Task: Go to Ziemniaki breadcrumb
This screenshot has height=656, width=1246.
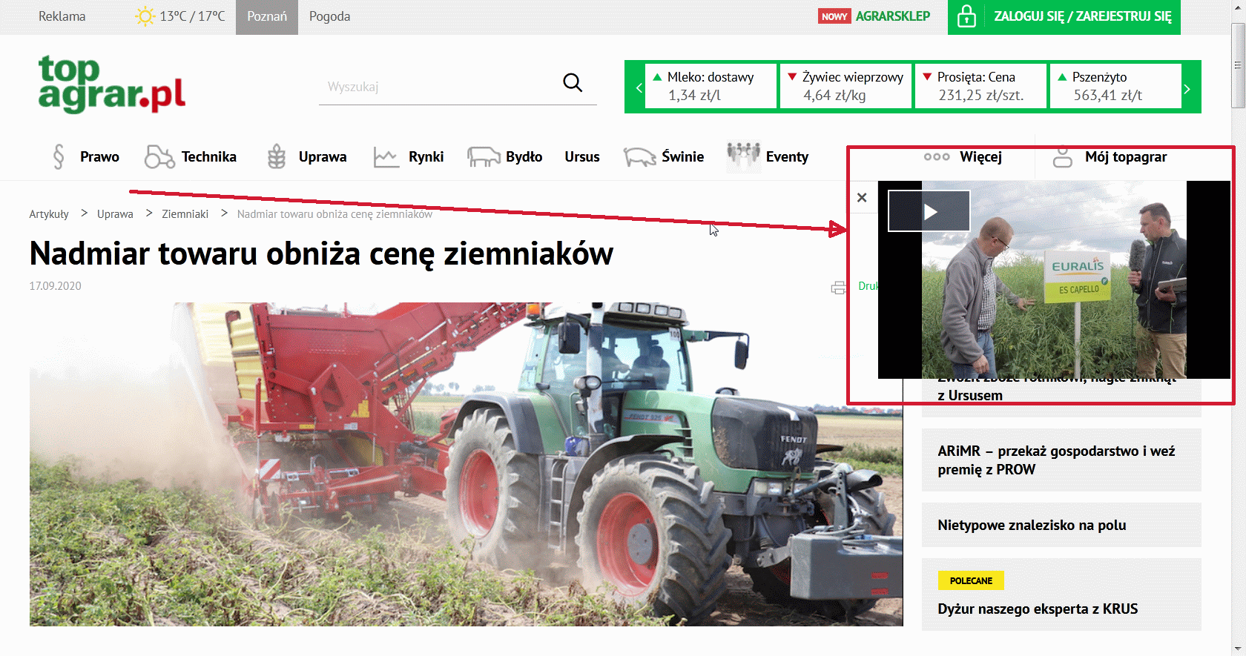Action: click(x=185, y=214)
